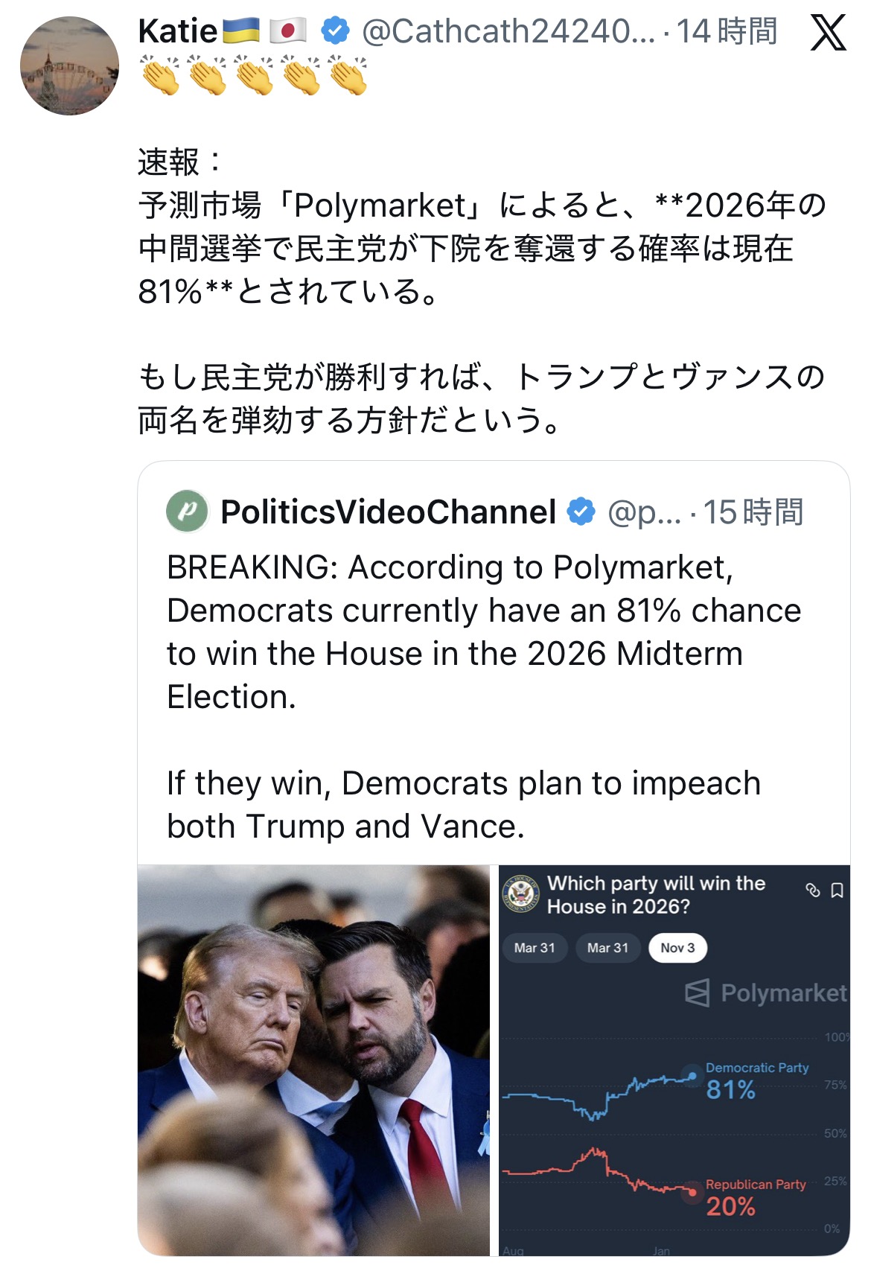Screen dimensions: 871x1271
Task: Open the Trump and Vance photo
Action: click(313, 1060)
